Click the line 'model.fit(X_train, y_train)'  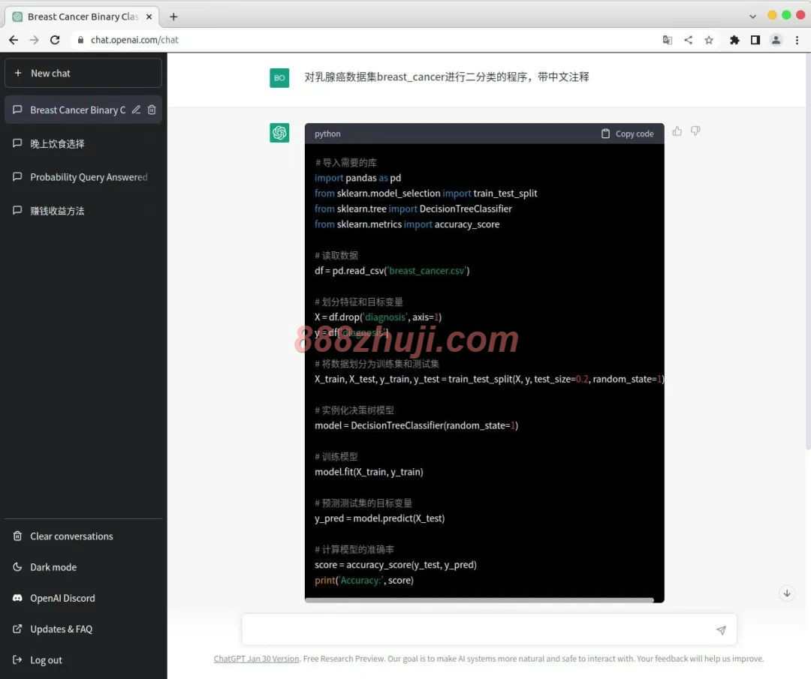click(369, 472)
